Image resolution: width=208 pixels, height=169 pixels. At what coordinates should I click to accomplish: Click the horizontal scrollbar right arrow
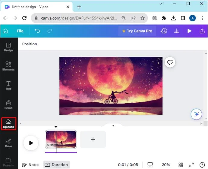click(x=201, y=124)
